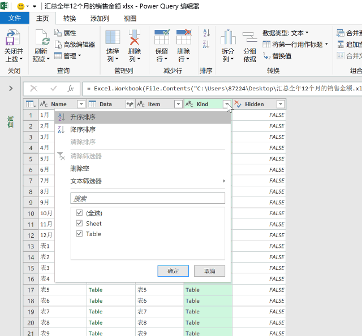362x336 pixels.
Task: Click the Data column header
Action: click(x=106, y=104)
